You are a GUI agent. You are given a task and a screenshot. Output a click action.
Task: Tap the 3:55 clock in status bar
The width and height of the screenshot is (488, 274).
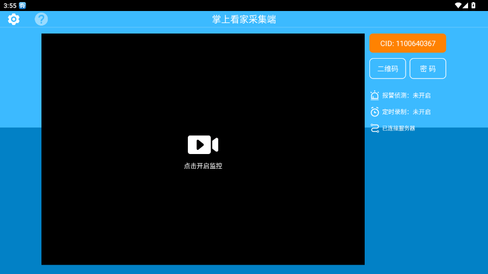click(10, 5)
